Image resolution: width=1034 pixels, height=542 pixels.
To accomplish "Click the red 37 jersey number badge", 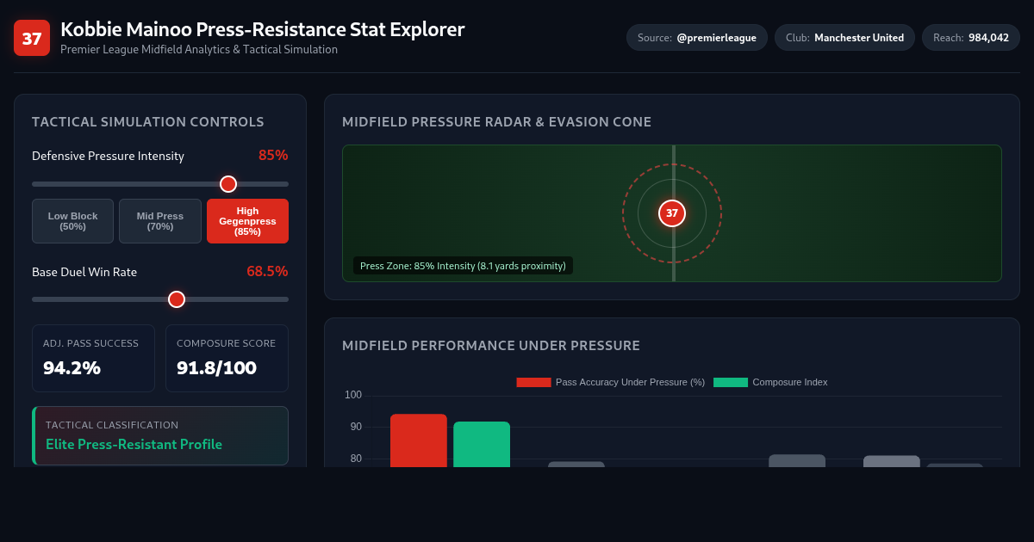I will pyautogui.click(x=32, y=38).
